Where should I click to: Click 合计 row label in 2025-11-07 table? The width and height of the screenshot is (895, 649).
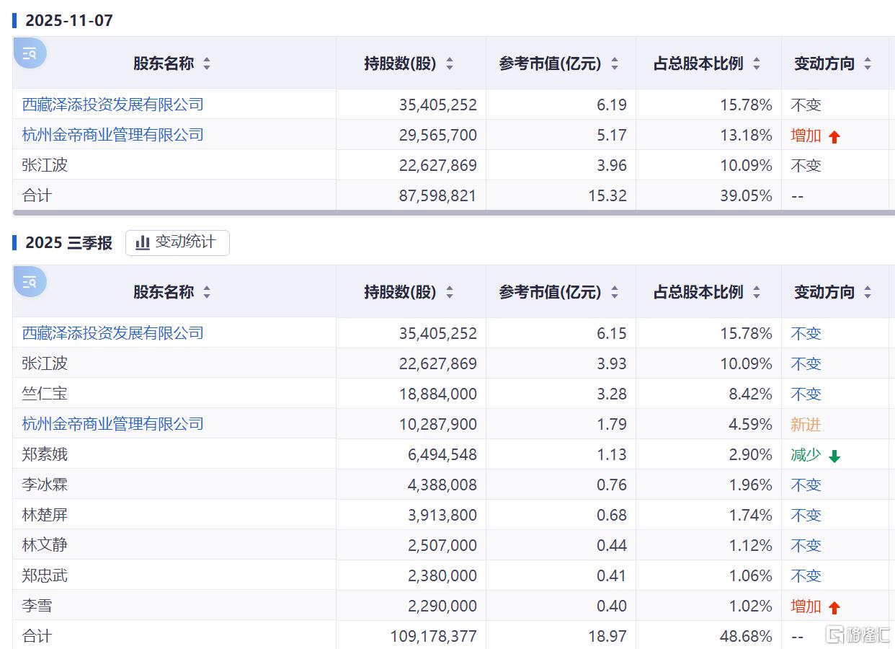[37, 195]
